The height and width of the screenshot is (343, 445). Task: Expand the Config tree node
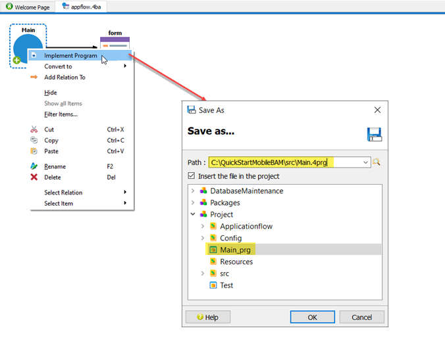tap(203, 238)
